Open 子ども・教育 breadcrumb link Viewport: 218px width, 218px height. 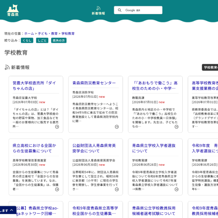coord(48,33)
